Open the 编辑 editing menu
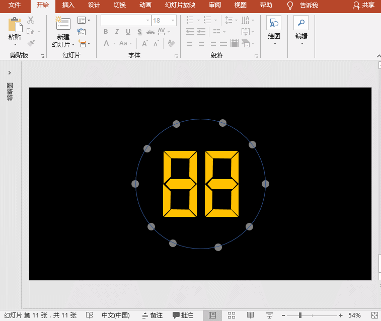381x321 pixels. click(301, 30)
